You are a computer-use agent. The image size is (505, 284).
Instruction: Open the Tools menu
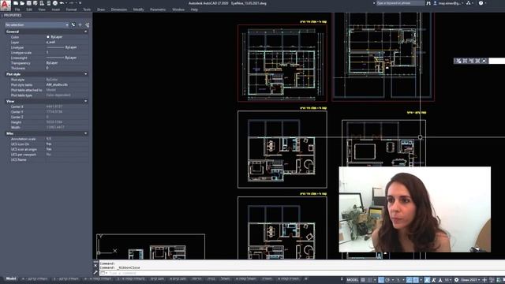pos(87,9)
